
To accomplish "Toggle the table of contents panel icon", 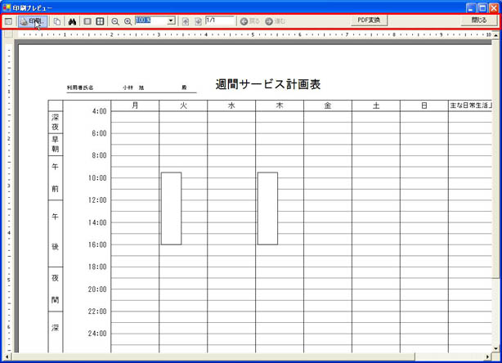I will (9, 21).
